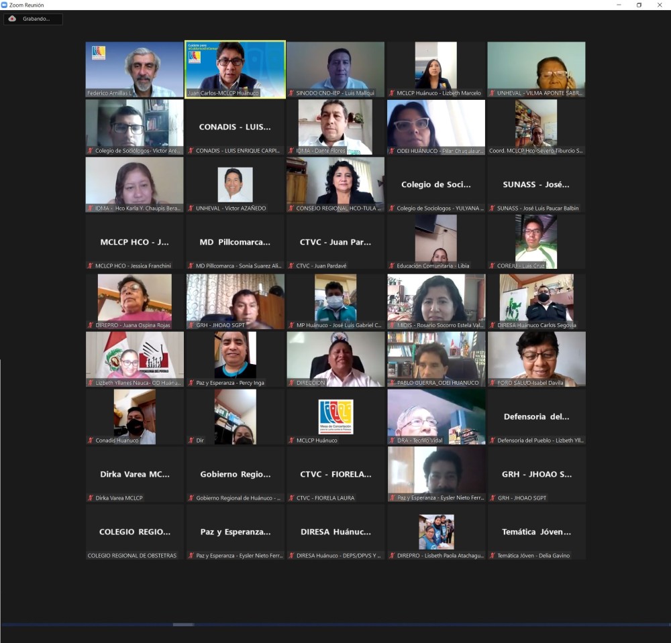Click the horizontal scrollbar thumb at bottom

tap(183, 624)
